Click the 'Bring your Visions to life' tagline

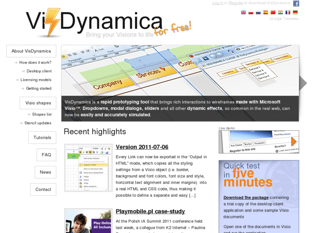(120, 35)
